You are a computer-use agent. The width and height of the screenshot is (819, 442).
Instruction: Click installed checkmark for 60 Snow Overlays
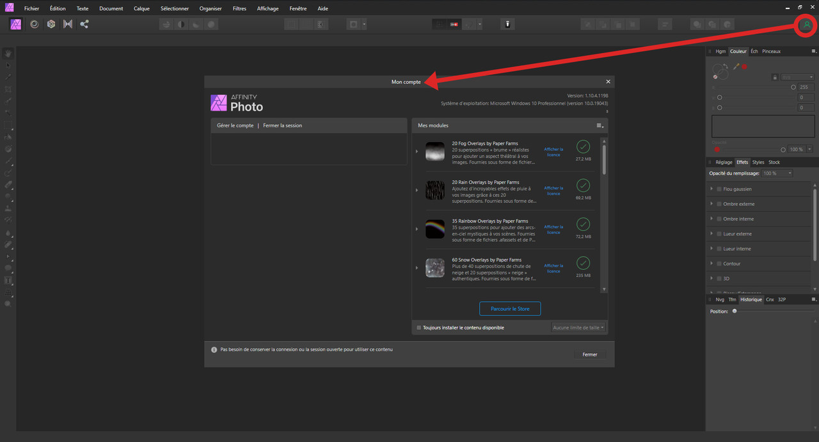[x=583, y=263]
